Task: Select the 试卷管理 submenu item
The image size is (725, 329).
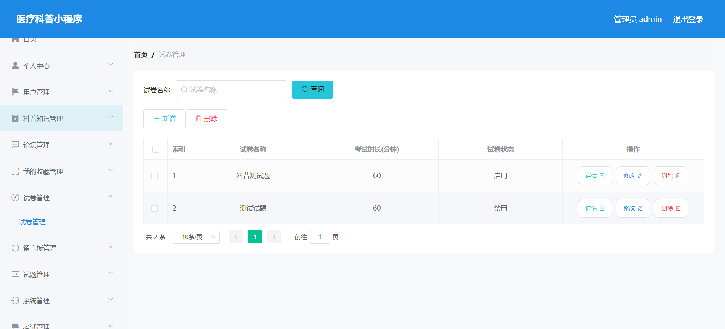Action: pyautogui.click(x=32, y=222)
